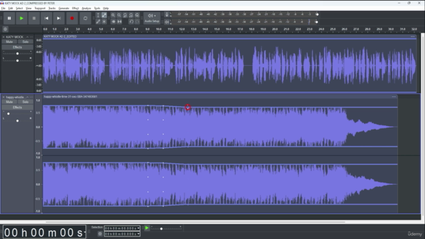425x239 pixels.
Task: Open selection end time format dropdown
Action: pos(138,234)
